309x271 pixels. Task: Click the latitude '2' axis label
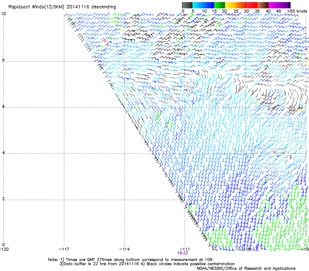3,199
